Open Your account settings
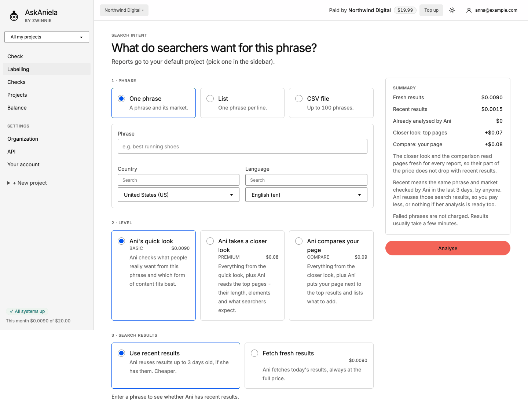 click(x=47, y=164)
